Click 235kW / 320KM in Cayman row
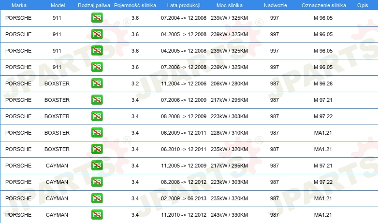Screen dimensions: 378x223 [229, 198]
